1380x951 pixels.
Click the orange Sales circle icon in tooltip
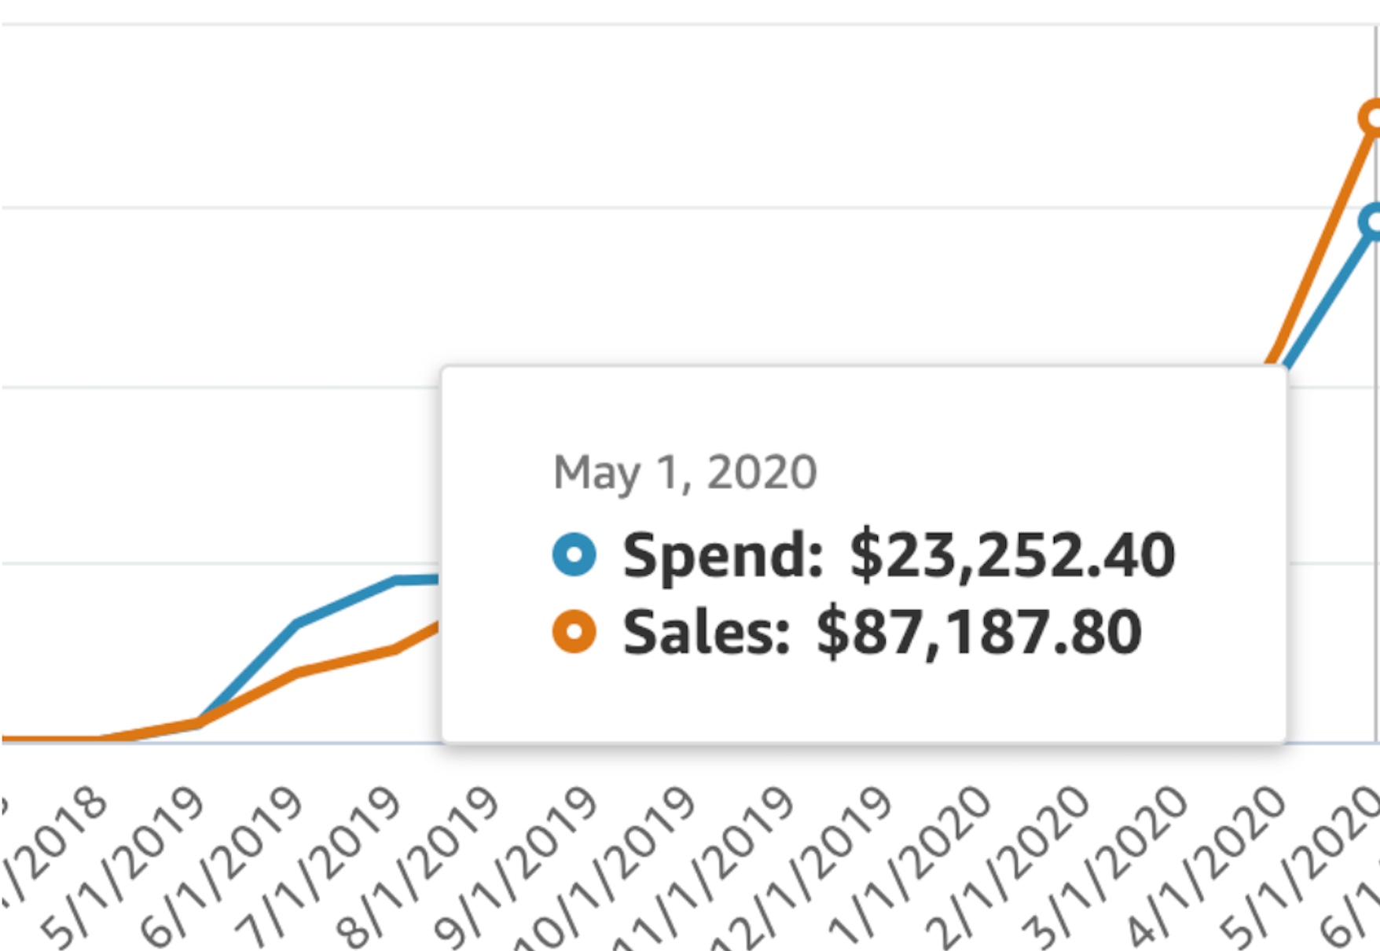point(574,631)
